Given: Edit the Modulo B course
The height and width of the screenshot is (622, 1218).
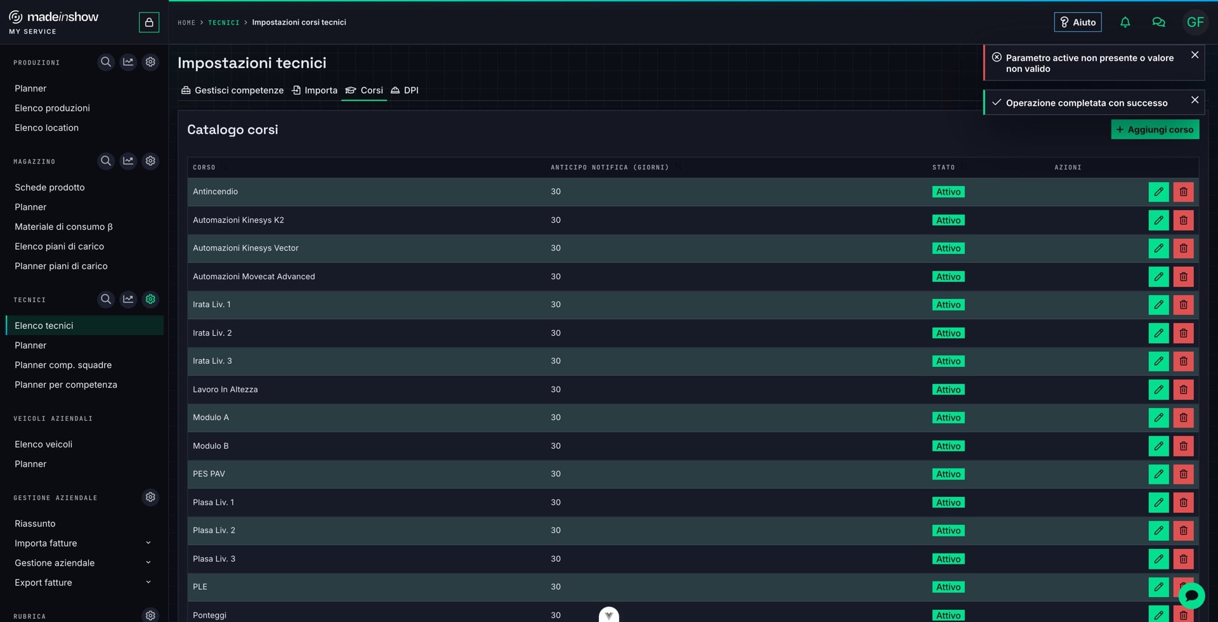Looking at the screenshot, I should pyautogui.click(x=1158, y=446).
